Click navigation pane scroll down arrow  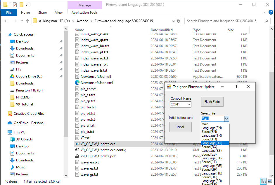pyautogui.click(x=66, y=175)
